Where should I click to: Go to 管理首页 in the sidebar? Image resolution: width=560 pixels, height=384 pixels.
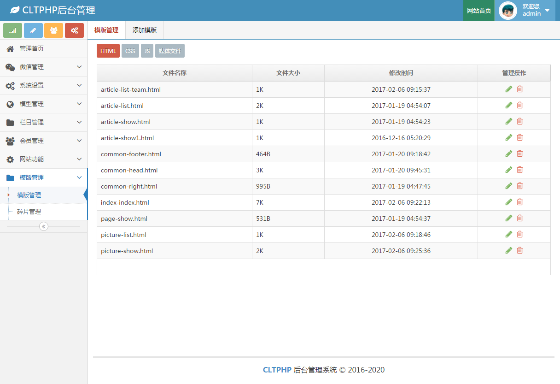(x=31, y=48)
